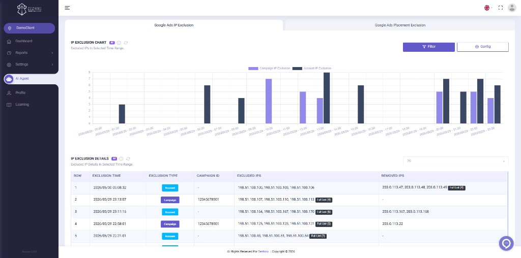Toggle Account IP Exclusion legend series

pyautogui.click(x=312, y=69)
